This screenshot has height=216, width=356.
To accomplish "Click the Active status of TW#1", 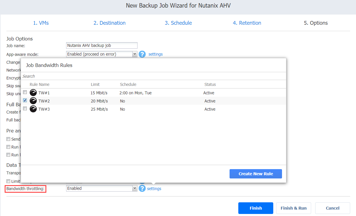I will [209, 93].
